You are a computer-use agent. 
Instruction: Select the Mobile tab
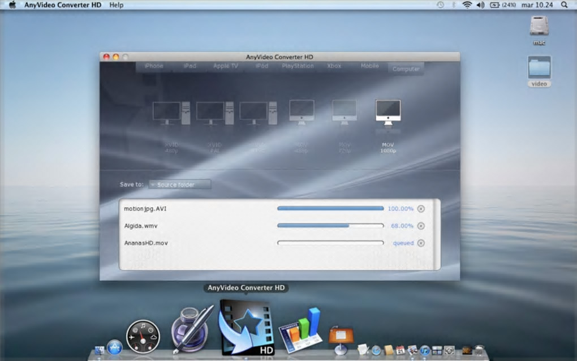point(370,66)
